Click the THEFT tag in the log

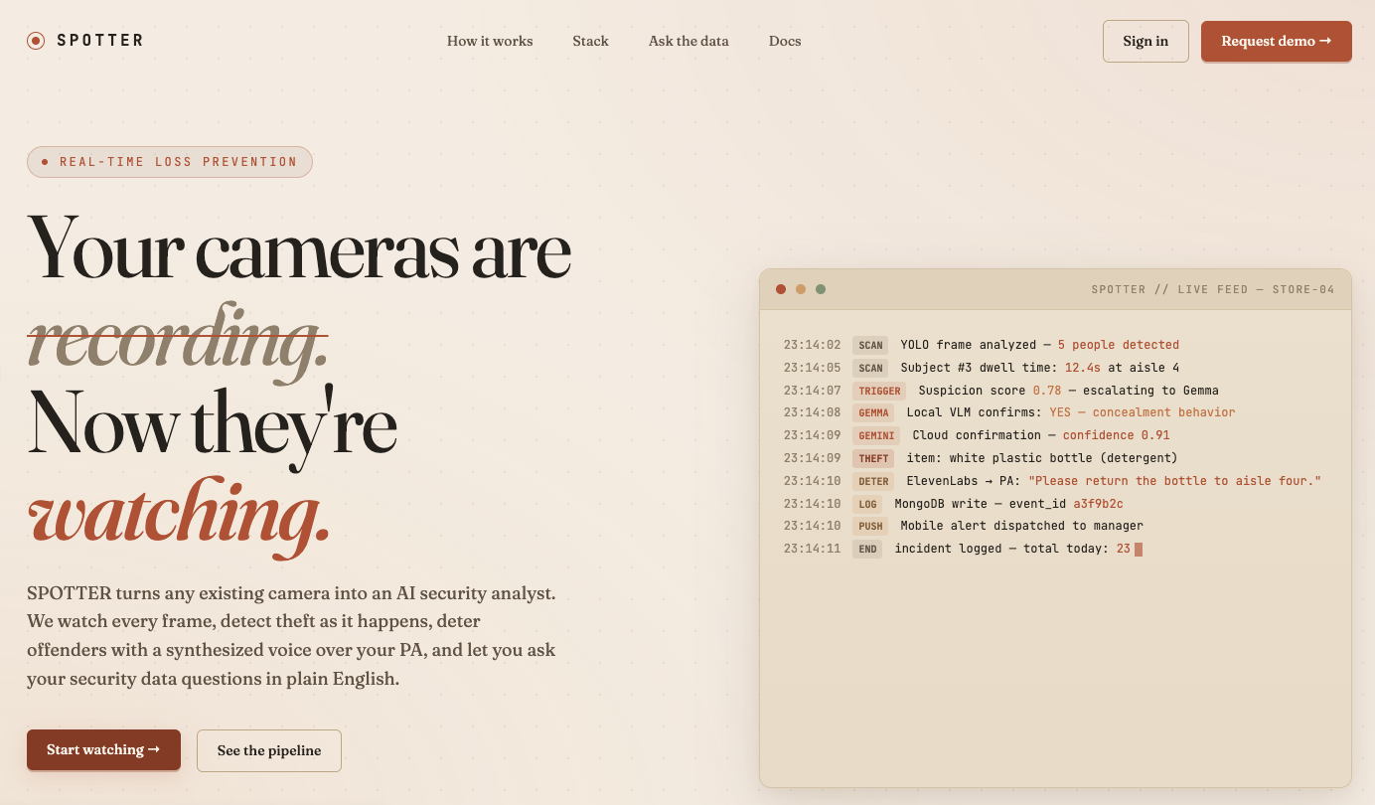(x=873, y=459)
